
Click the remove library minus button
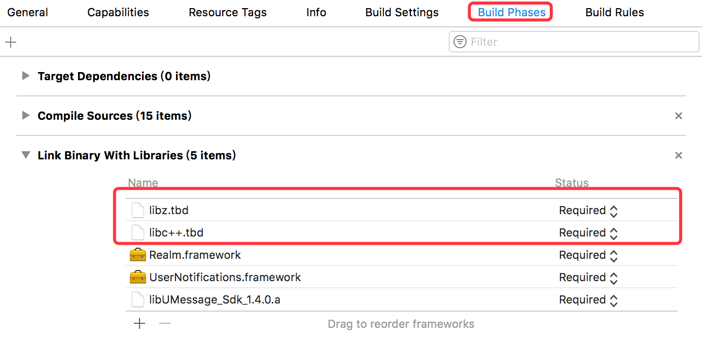(165, 323)
